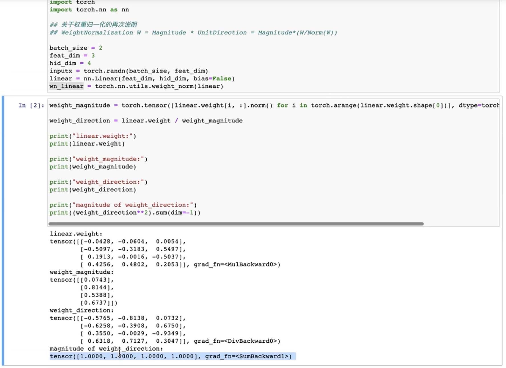Click 'magnitude of weight_direction:' output label

[106, 349]
